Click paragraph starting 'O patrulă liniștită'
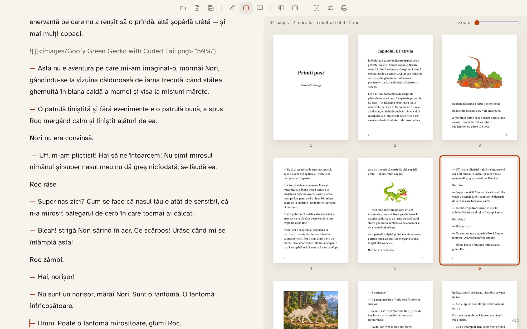The height and width of the screenshot is (329, 527). [x=126, y=115]
